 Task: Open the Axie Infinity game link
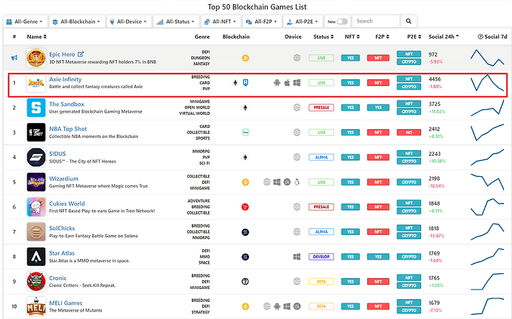(x=66, y=79)
